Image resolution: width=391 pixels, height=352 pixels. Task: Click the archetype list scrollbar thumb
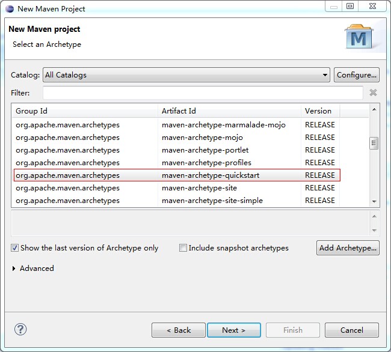(x=374, y=143)
